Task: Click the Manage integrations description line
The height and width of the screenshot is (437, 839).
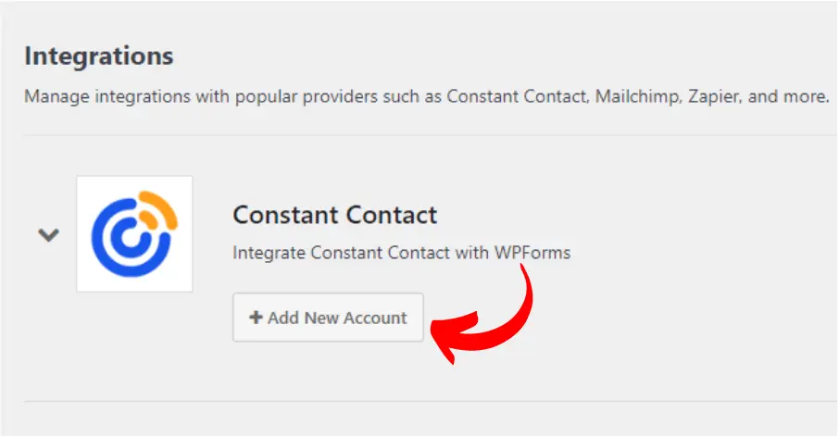Action: click(x=427, y=97)
